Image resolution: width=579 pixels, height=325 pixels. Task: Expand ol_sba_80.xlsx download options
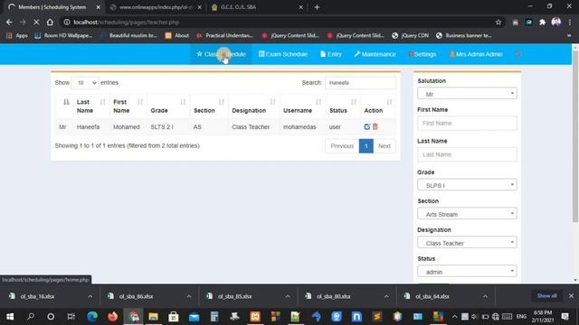coord(386,296)
